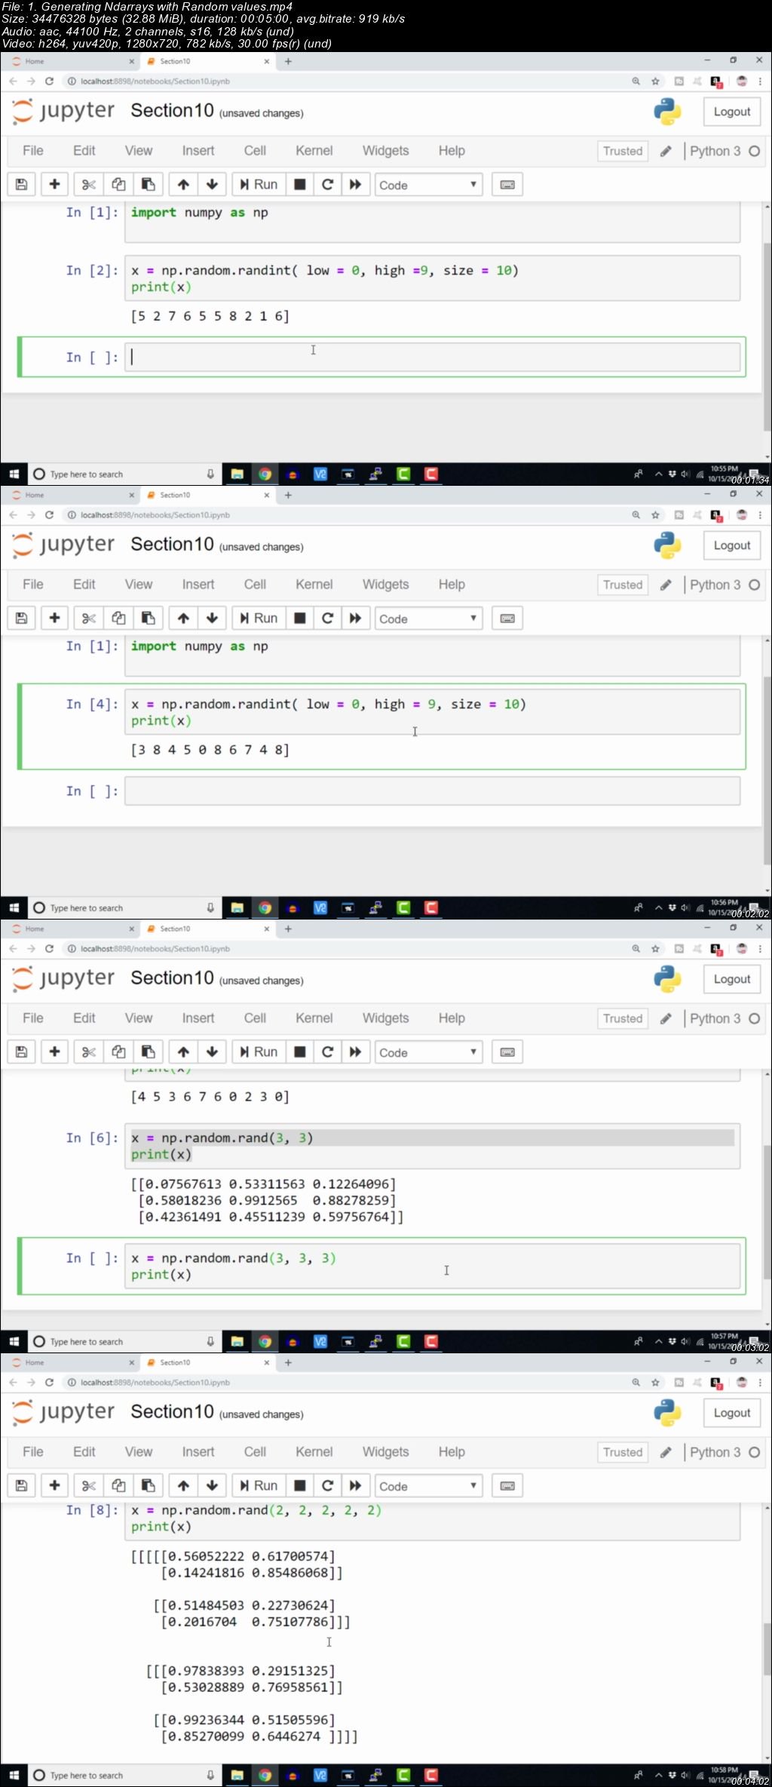Open Chrome from the taskbar in the 00:01:34 frame
The width and height of the screenshot is (772, 1787).
[x=265, y=474]
